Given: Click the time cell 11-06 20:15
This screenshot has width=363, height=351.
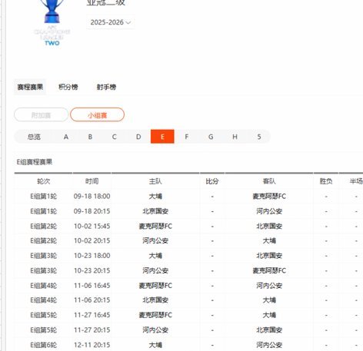Looking at the screenshot, I should (x=92, y=300).
